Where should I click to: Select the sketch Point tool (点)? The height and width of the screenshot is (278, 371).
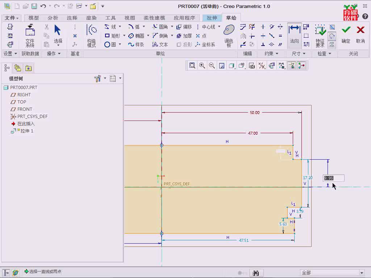click(x=201, y=36)
